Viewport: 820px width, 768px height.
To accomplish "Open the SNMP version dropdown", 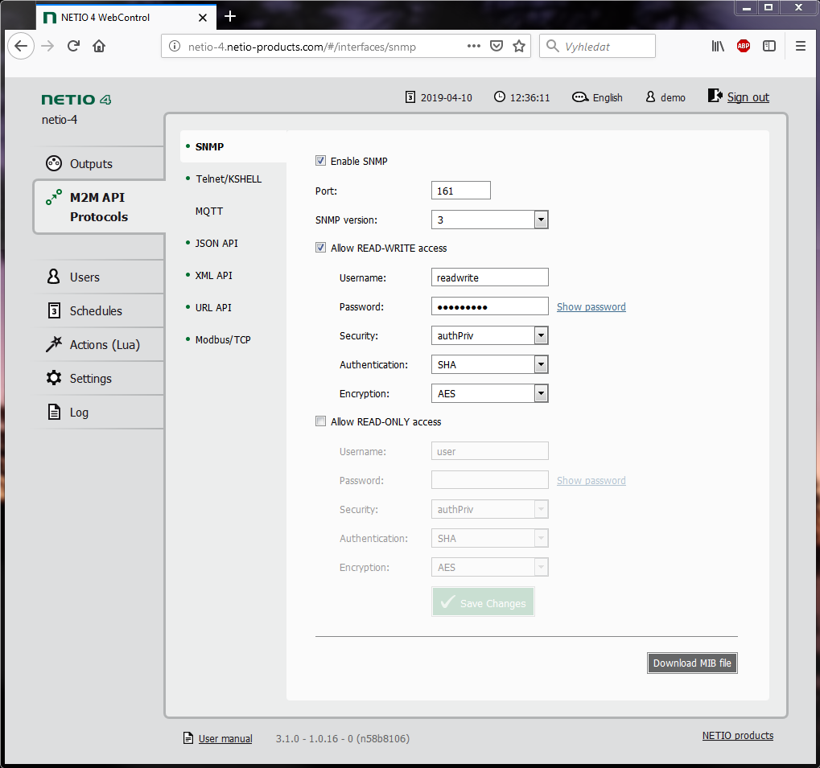I will click(489, 220).
